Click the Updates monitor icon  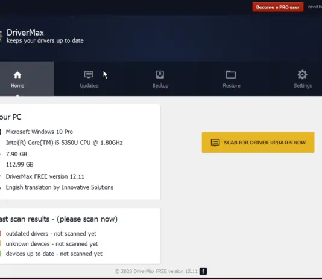(89, 75)
